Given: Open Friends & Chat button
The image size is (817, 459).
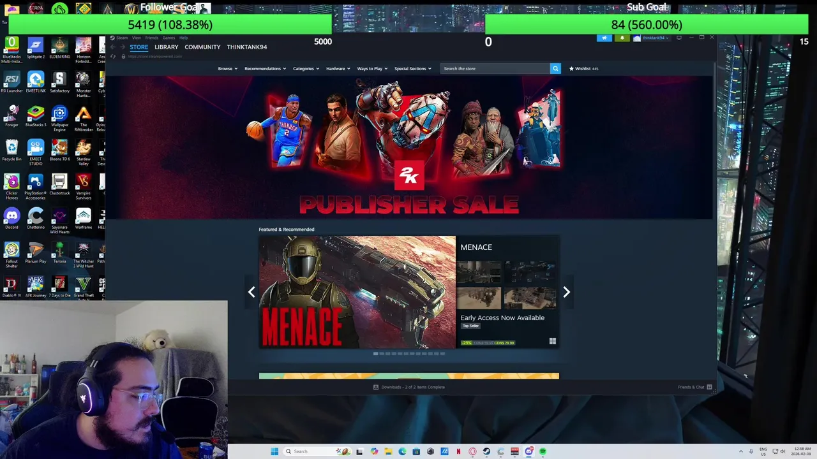Looking at the screenshot, I should pyautogui.click(x=694, y=387).
